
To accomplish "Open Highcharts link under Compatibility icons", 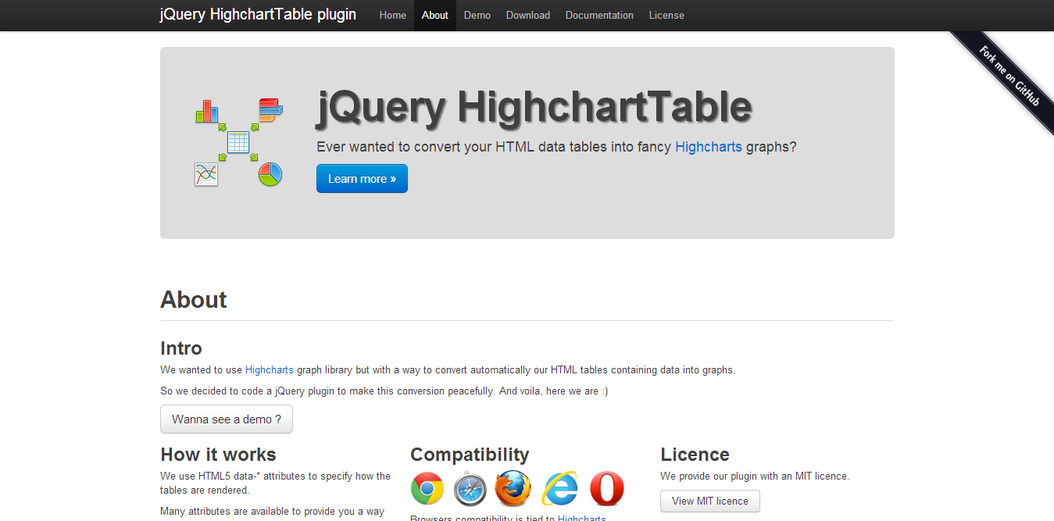I will pyautogui.click(x=581, y=518).
